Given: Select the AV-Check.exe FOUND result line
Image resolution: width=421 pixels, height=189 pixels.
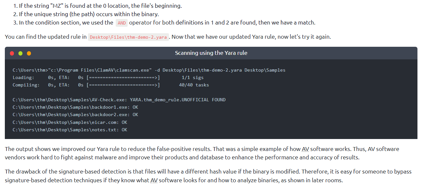Looking at the screenshot, I should tap(119, 100).
